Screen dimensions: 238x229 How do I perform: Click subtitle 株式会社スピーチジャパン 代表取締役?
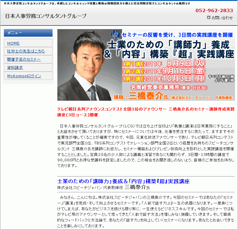(90, 187)
